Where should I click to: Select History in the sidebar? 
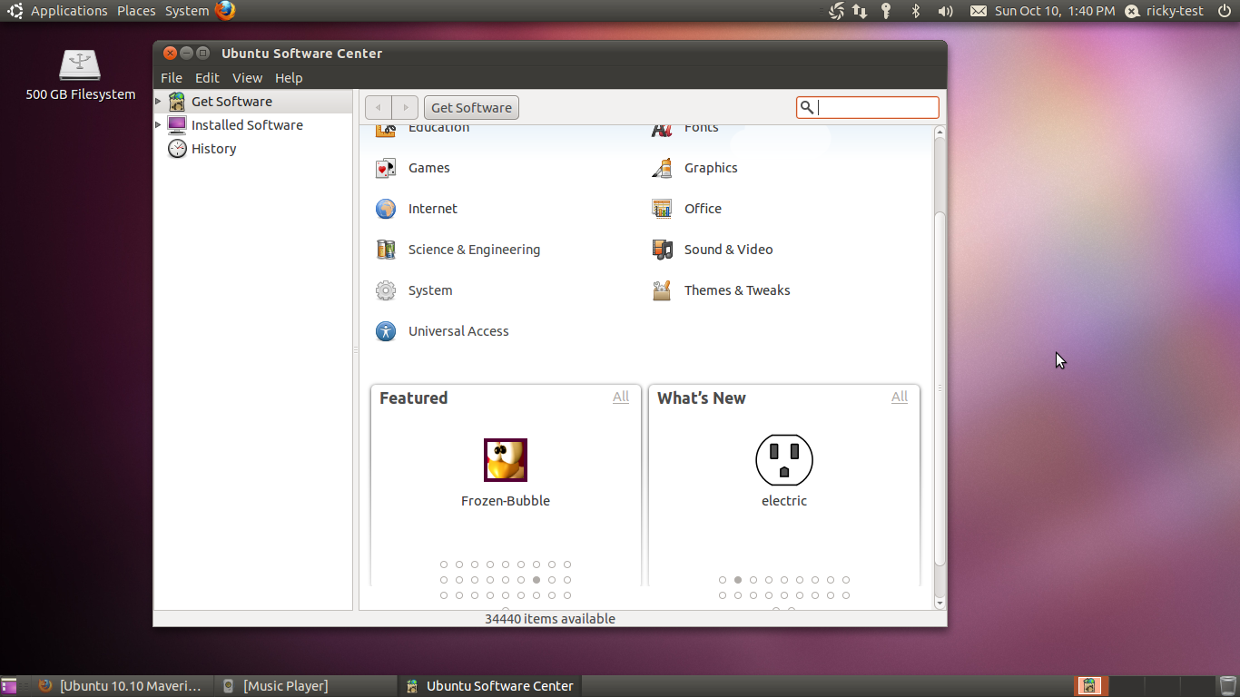click(213, 149)
